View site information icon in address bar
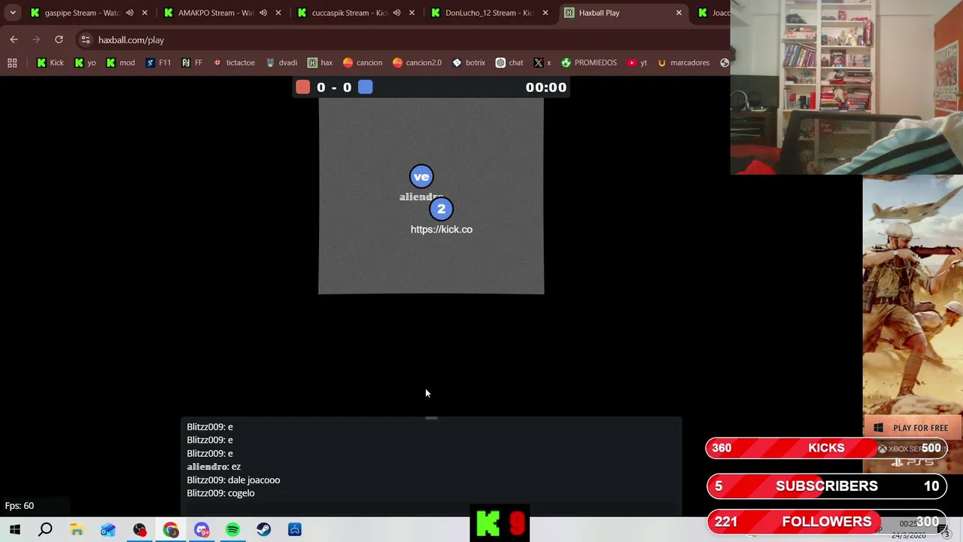The height and width of the screenshot is (542, 963). click(x=85, y=40)
